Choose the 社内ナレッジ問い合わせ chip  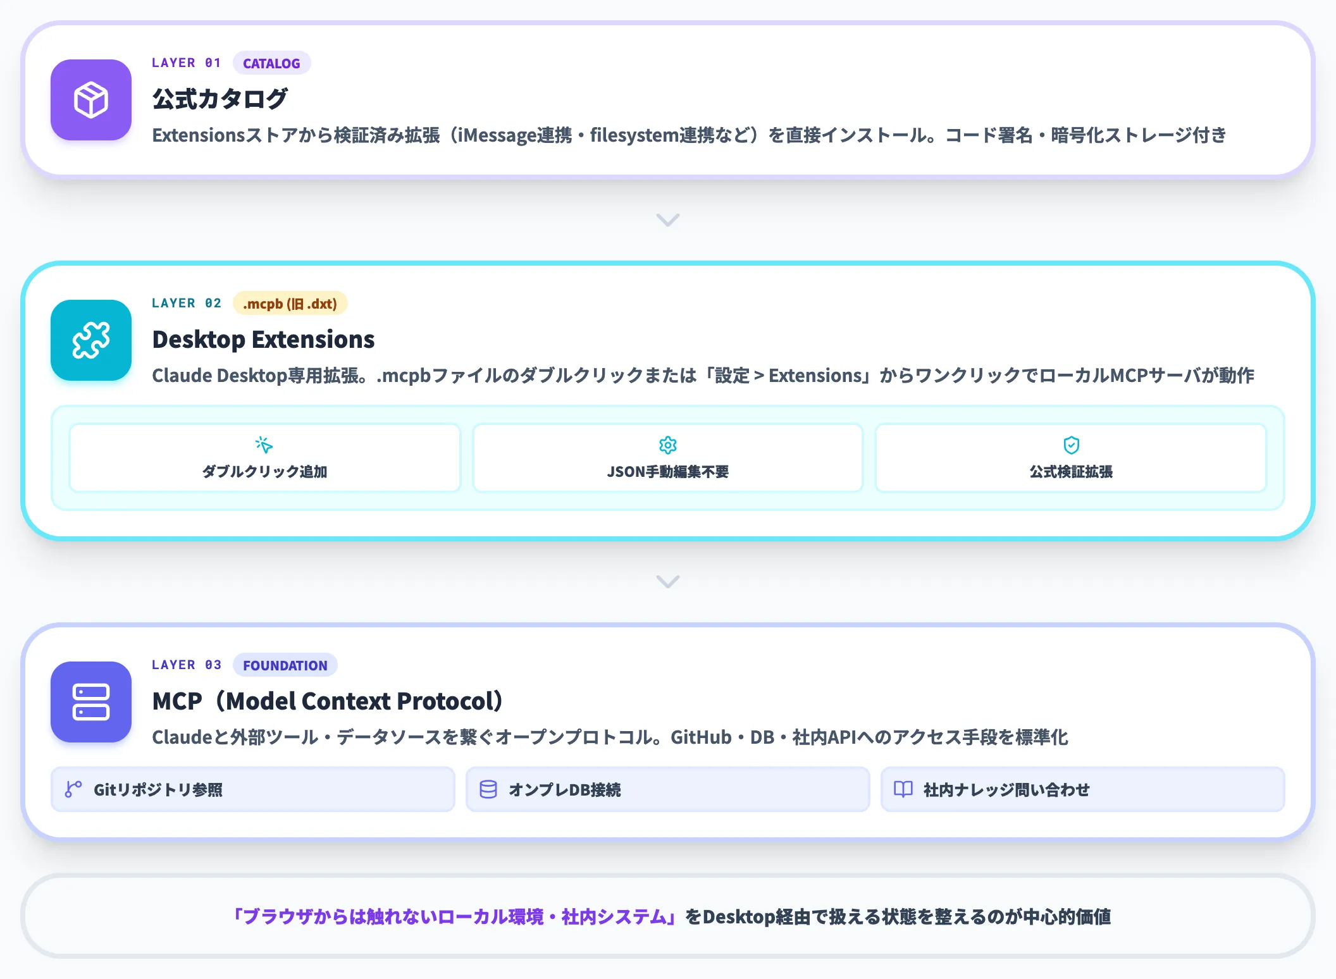click(1083, 789)
